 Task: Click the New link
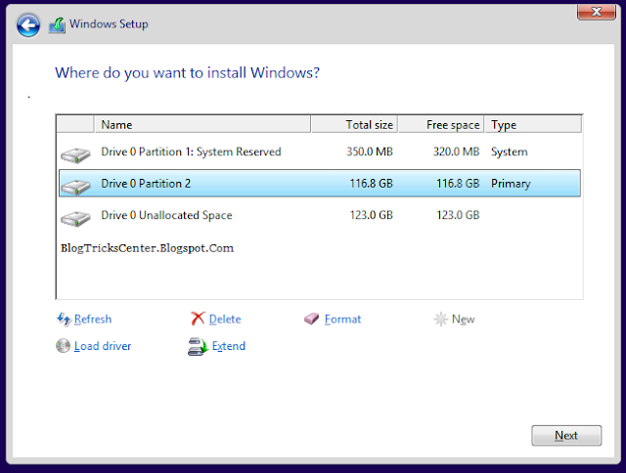pos(463,319)
